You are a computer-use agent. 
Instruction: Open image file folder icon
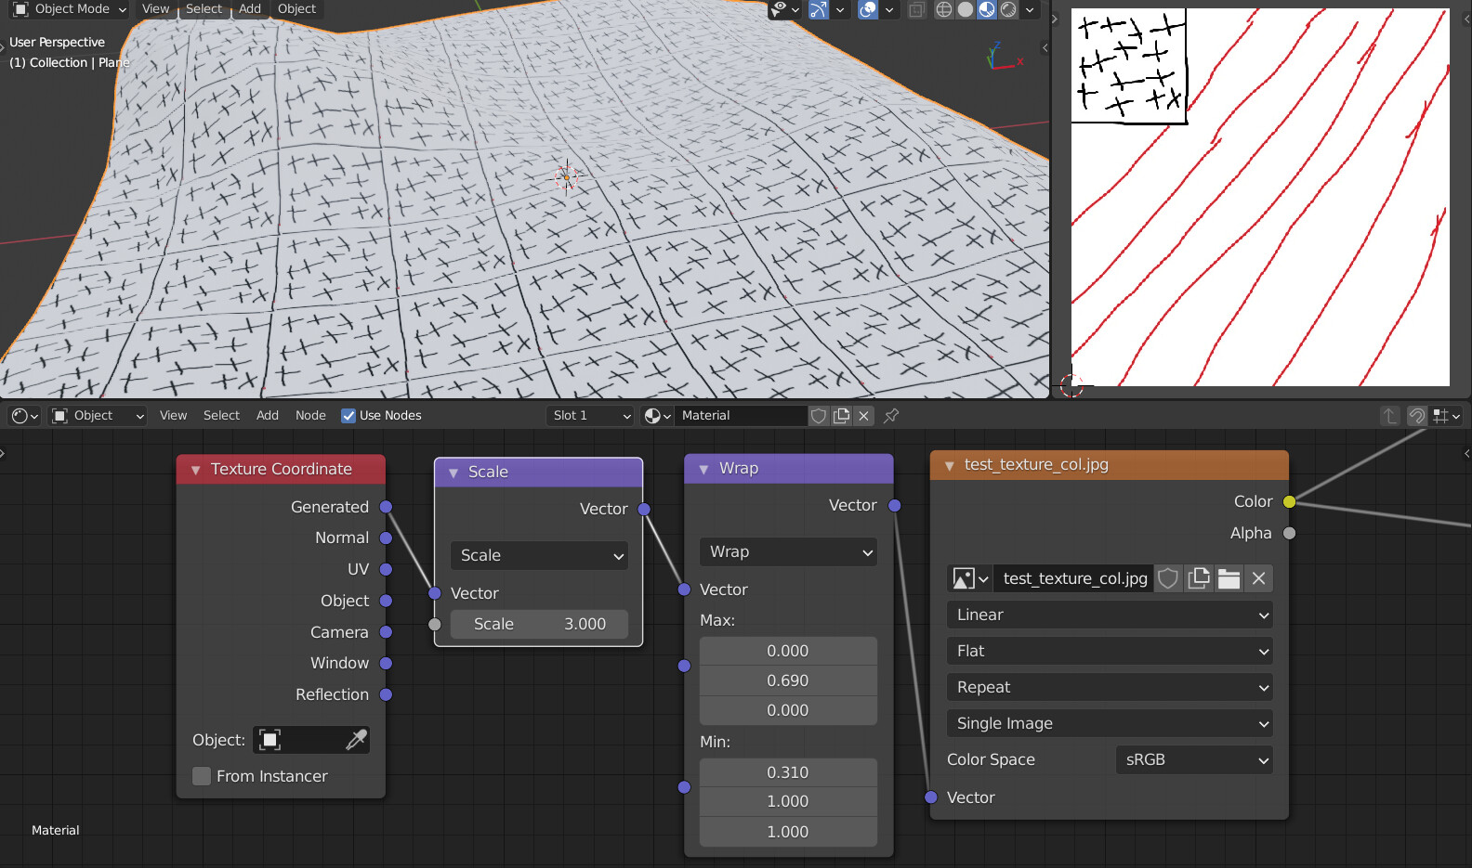[x=1229, y=578]
